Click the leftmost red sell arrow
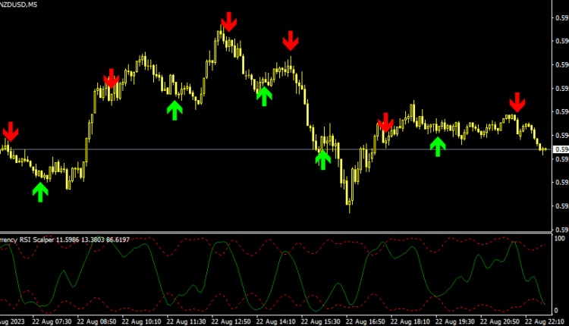The height and width of the screenshot is (326, 569). (x=11, y=131)
